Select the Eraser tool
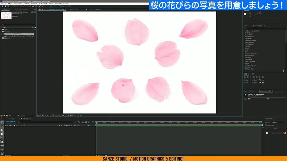This screenshot has height=161, width=287. (x=36, y=6)
